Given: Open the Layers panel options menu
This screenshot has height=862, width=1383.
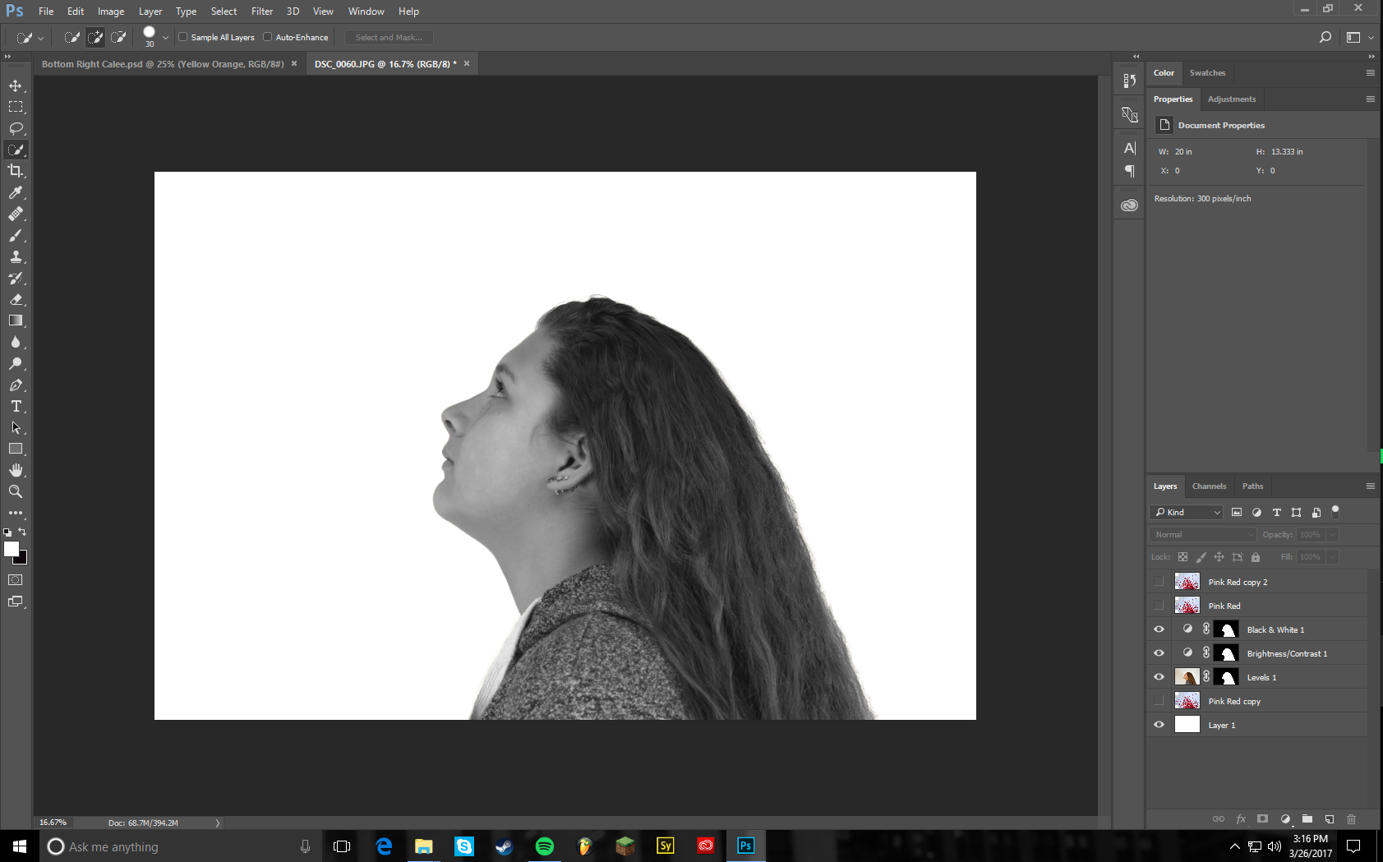Looking at the screenshot, I should [1370, 486].
